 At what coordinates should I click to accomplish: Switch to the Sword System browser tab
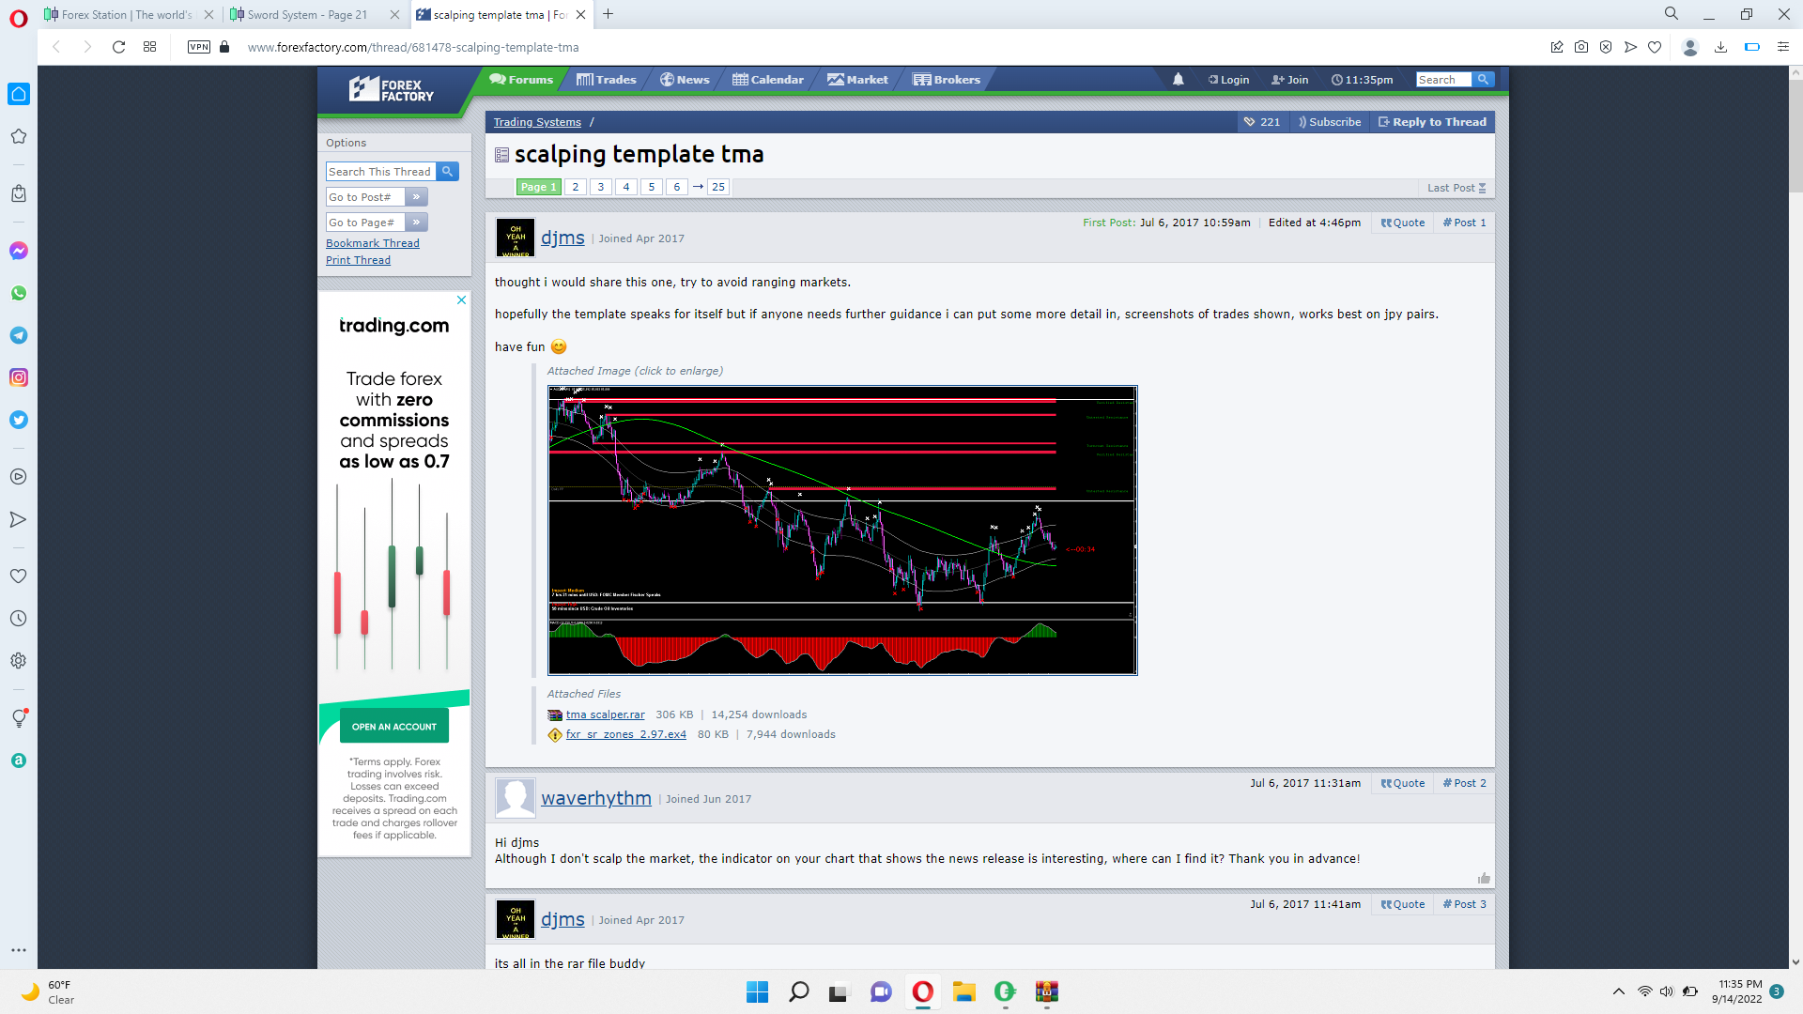point(307,15)
